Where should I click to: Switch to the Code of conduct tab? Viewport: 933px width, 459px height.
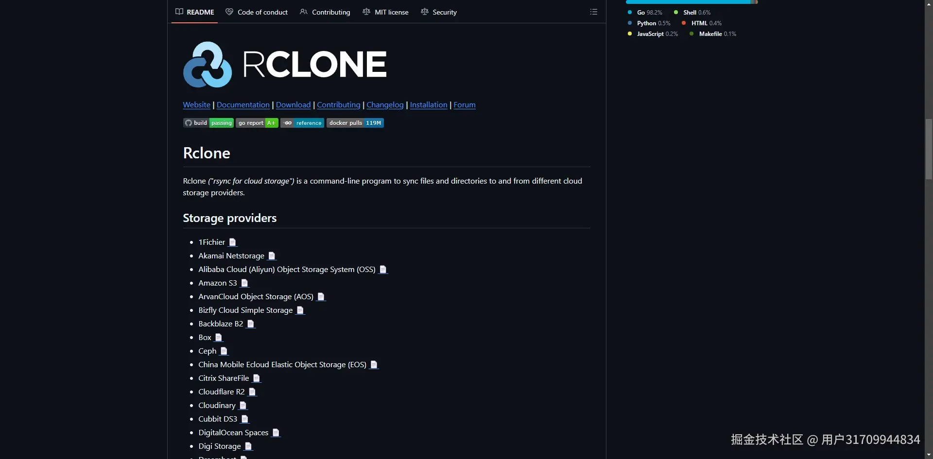tap(257, 12)
